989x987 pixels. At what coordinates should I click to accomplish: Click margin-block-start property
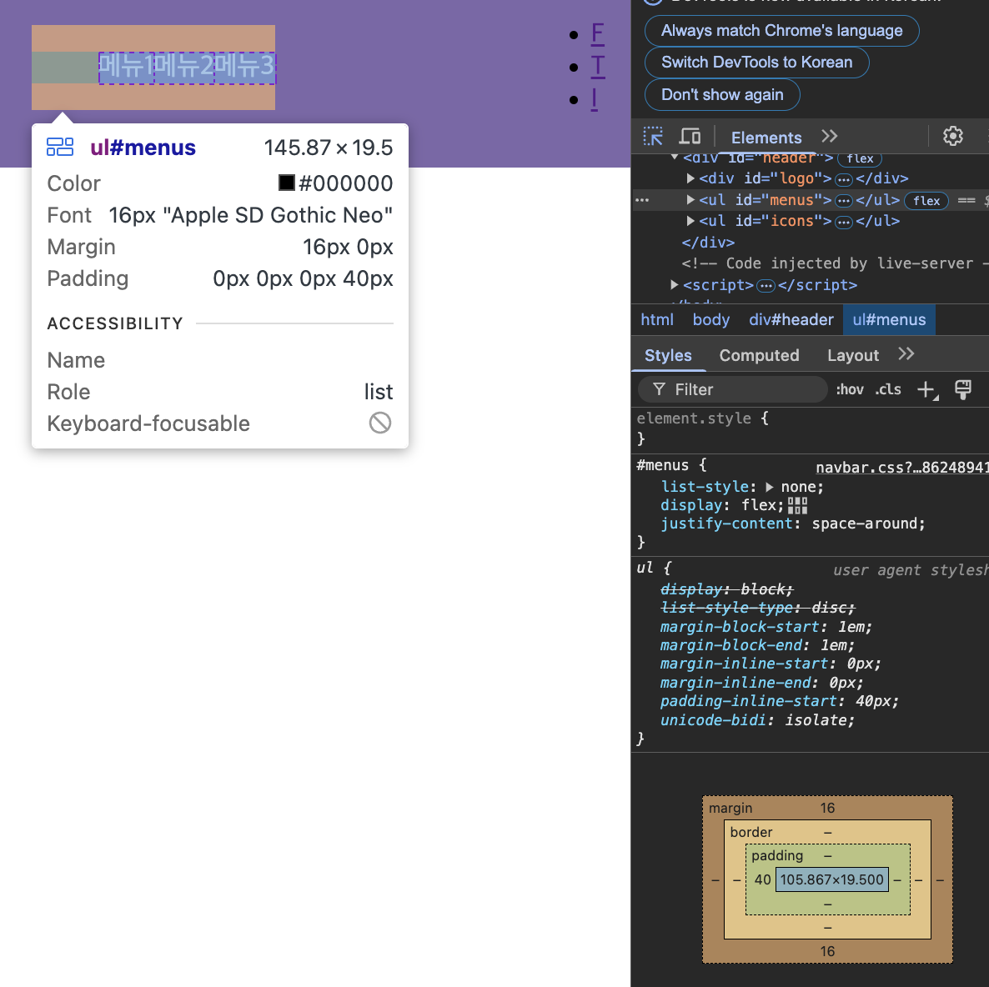click(741, 627)
